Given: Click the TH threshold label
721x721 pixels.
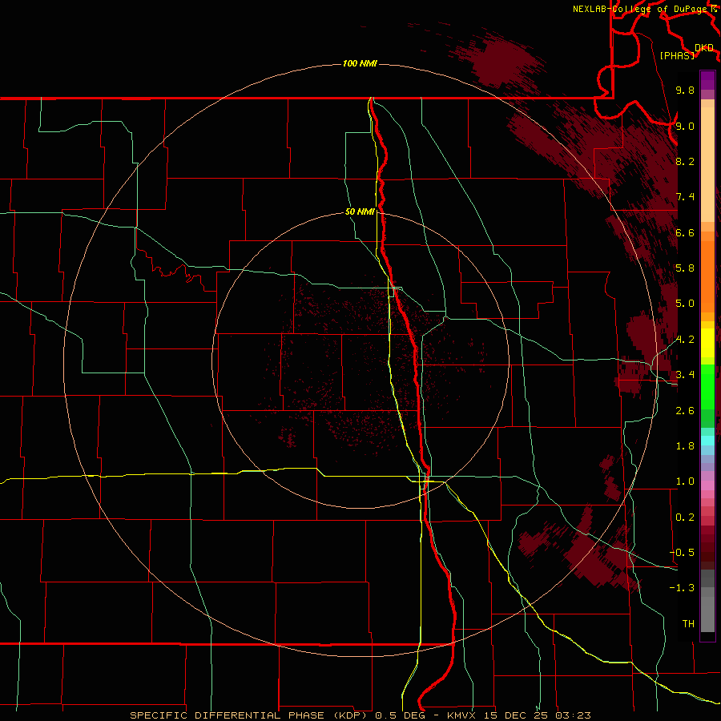Looking at the screenshot, I should click(688, 624).
